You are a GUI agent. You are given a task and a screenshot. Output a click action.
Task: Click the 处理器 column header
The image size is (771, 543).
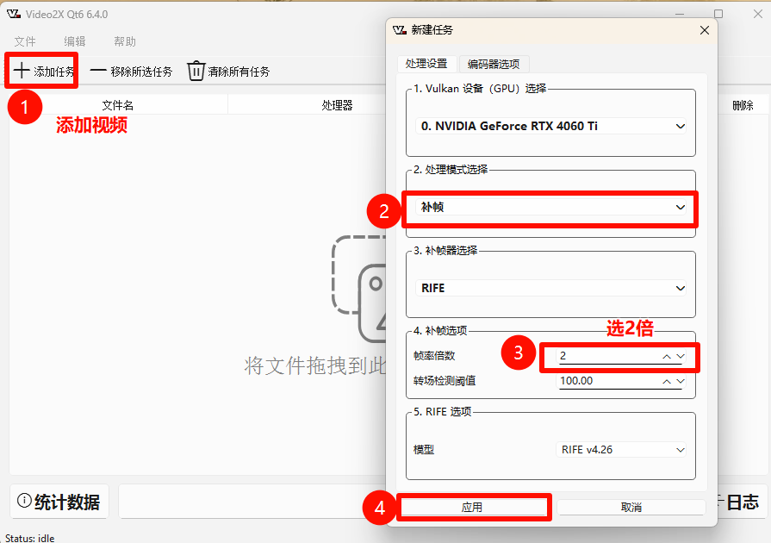pos(338,105)
